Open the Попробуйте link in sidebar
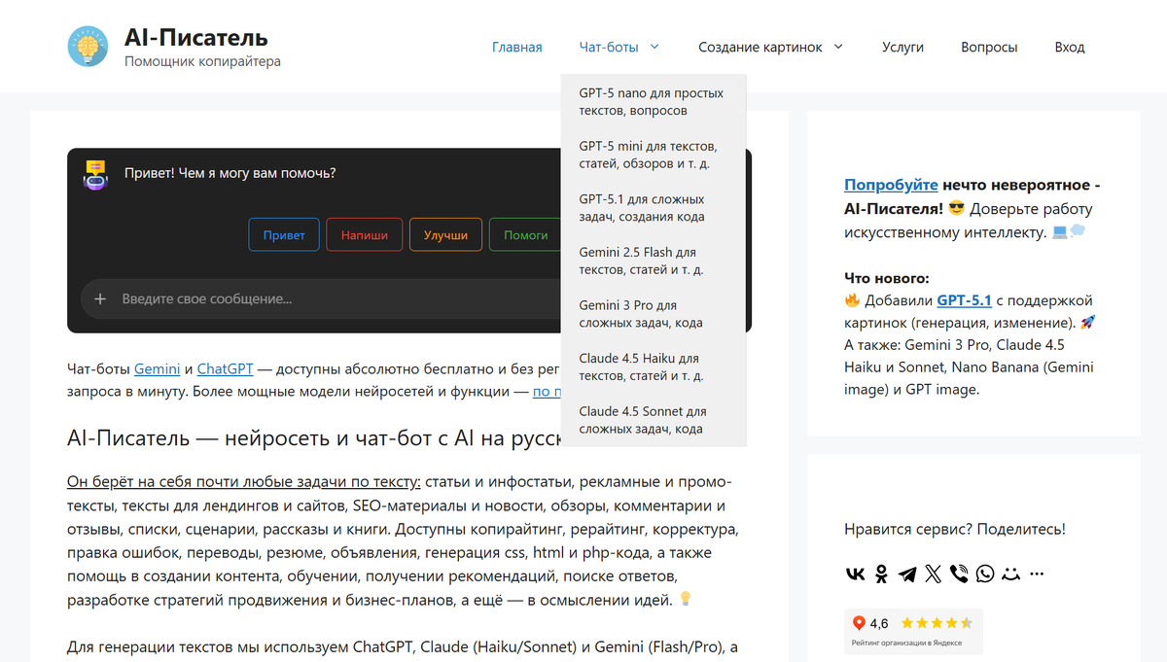 tap(890, 185)
